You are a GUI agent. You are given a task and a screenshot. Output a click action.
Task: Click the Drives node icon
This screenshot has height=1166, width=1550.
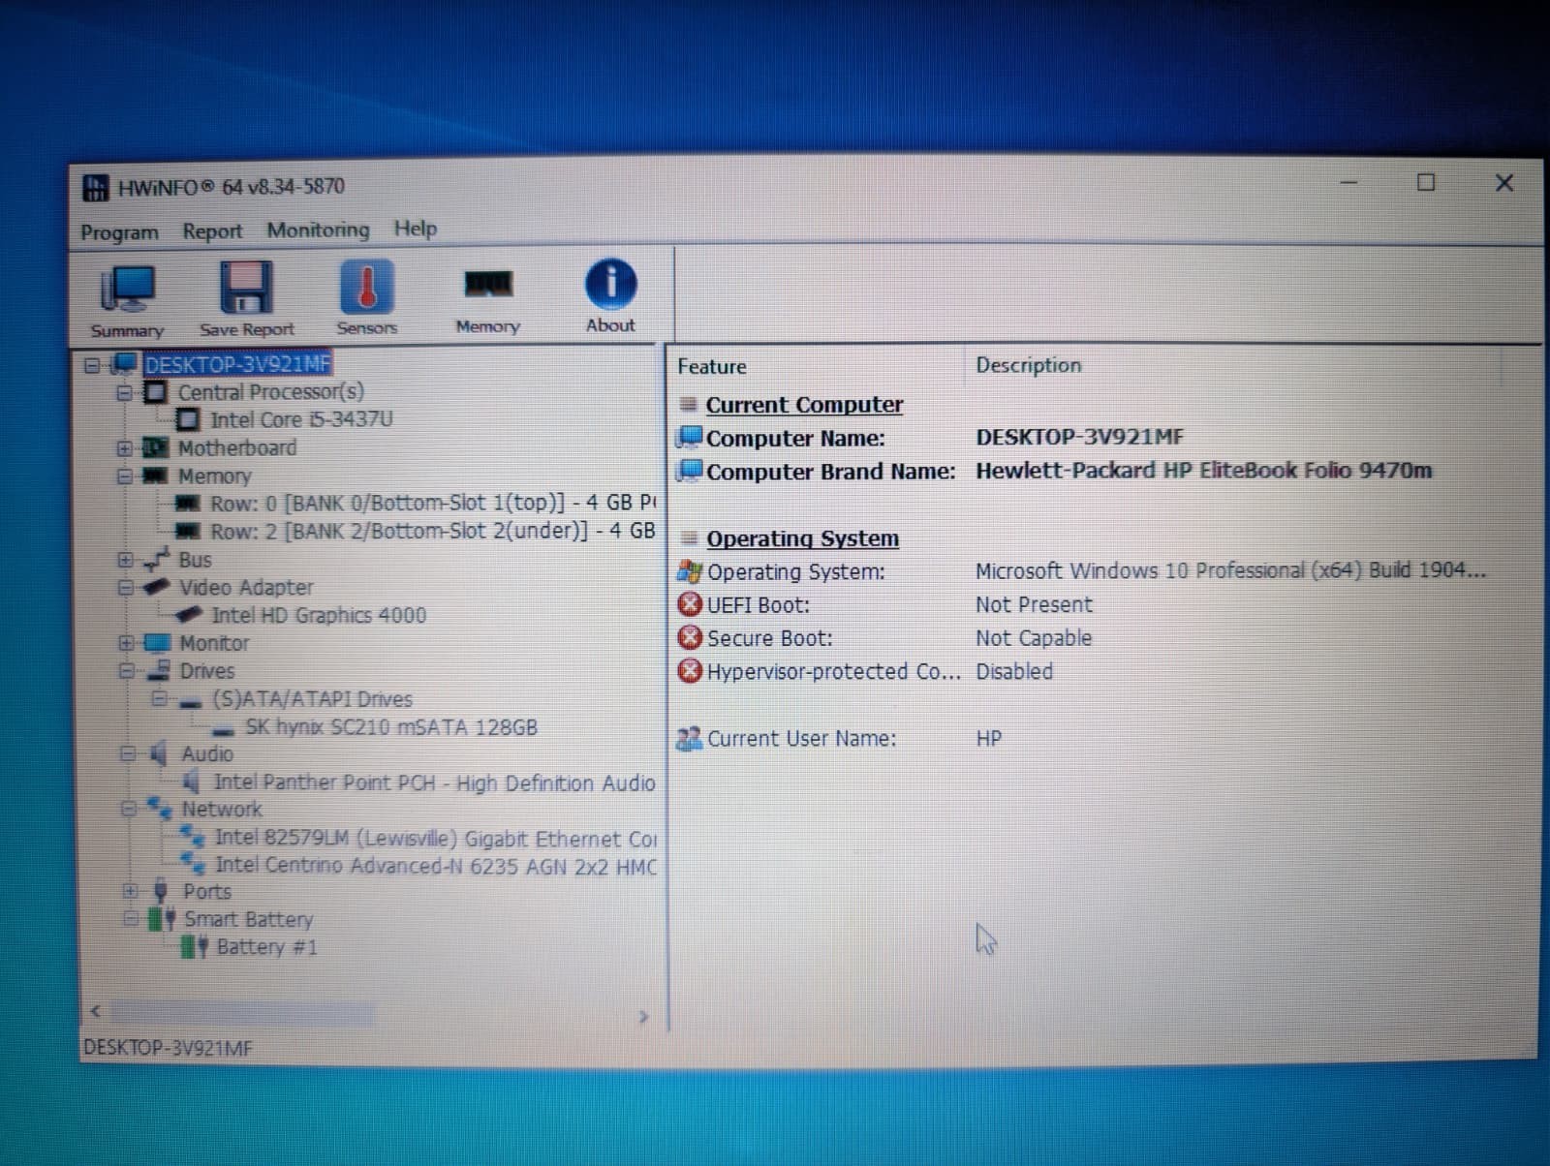coord(158,671)
